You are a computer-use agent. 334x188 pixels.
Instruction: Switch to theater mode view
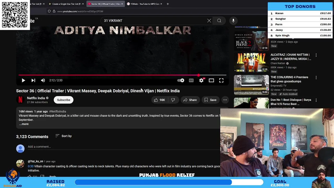point(211,80)
